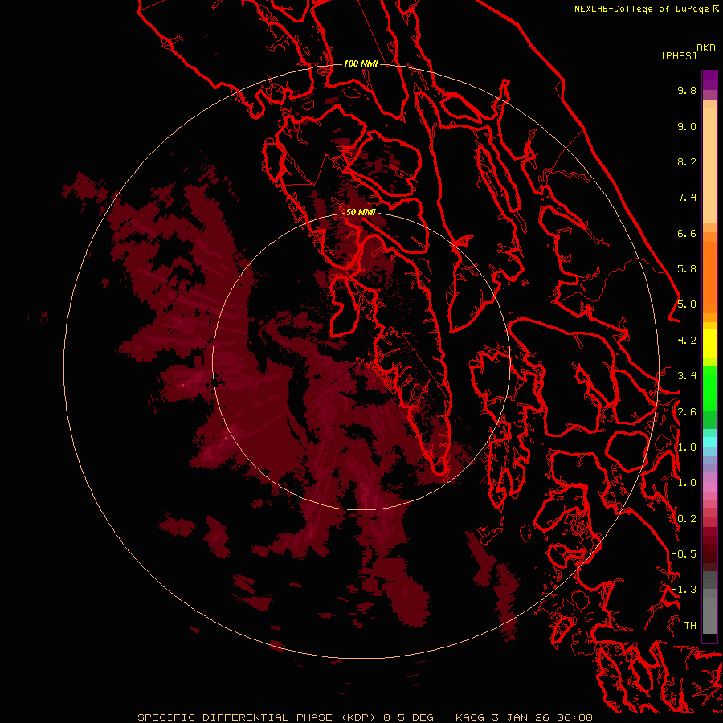Select the -1.3 scale value
Screen dimensions: 723x723
click(x=684, y=590)
